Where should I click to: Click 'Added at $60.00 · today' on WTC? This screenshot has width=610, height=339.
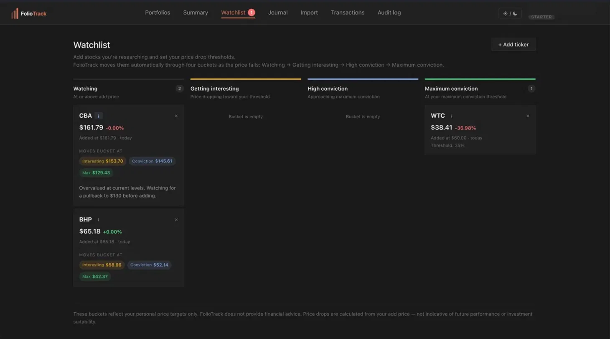pos(457,138)
